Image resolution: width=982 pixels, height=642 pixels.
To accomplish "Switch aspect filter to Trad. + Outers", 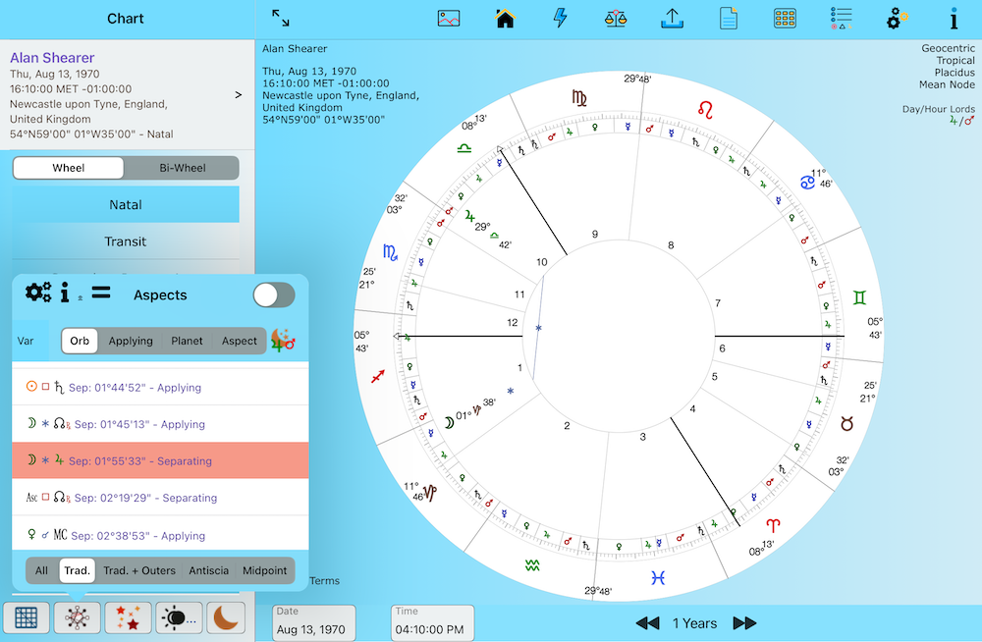I will click(135, 570).
